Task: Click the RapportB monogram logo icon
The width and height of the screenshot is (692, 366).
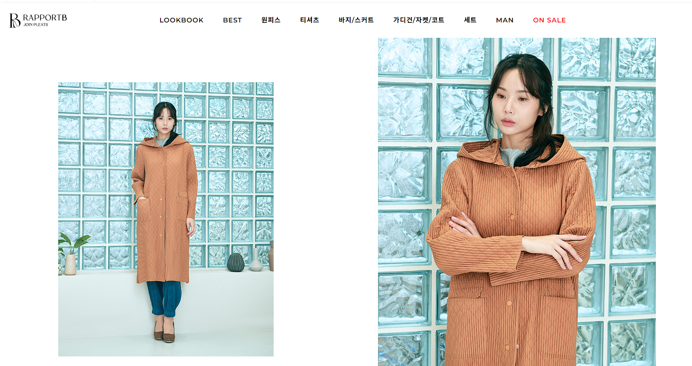Action: 15,20
